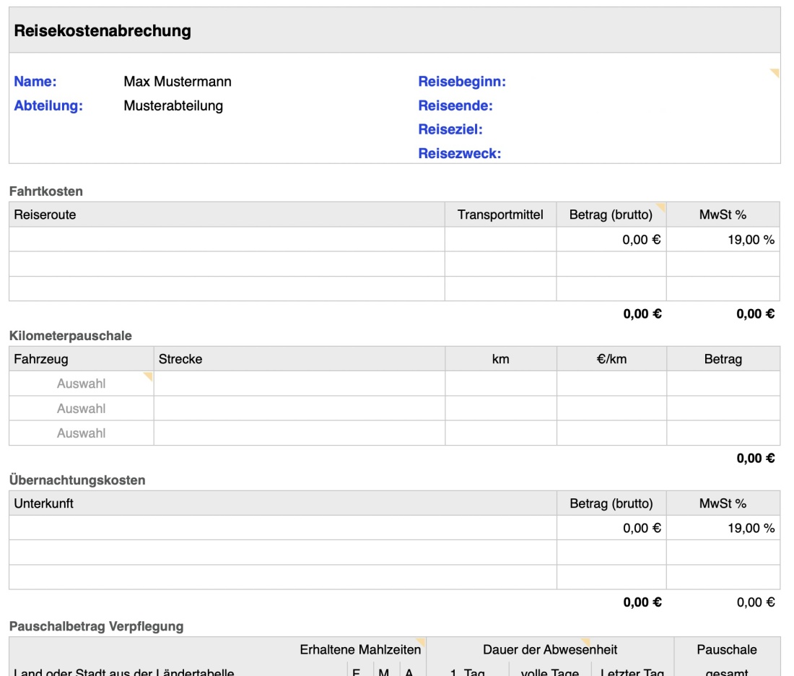
Task: Click the Reisezweck entry field
Action: [x=577, y=152]
